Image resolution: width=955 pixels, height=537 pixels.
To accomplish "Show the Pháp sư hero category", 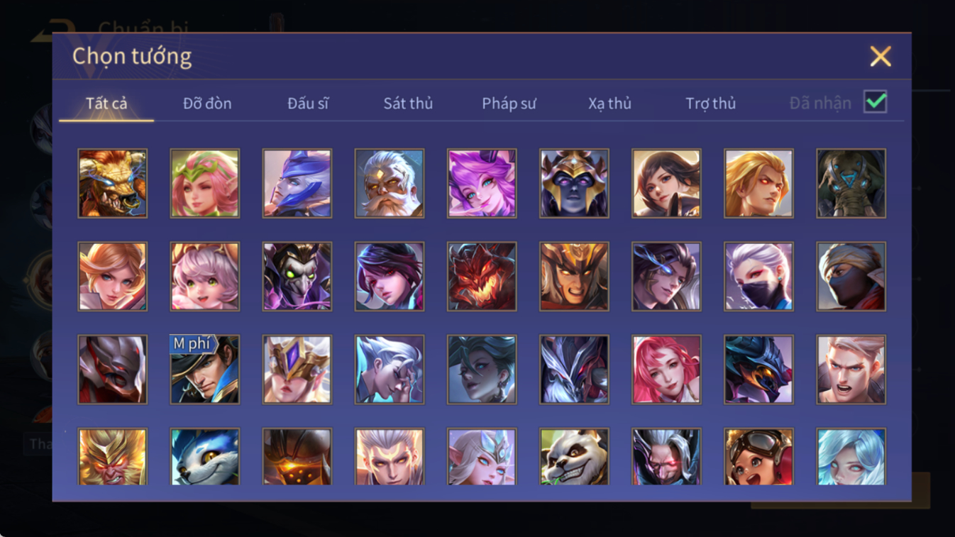I will [x=509, y=104].
